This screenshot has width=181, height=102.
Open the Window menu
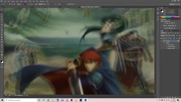tap(42, 1)
